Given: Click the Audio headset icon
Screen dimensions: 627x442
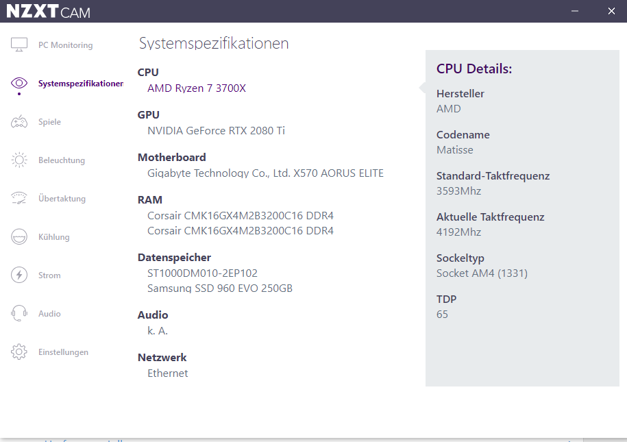Looking at the screenshot, I should (x=19, y=314).
